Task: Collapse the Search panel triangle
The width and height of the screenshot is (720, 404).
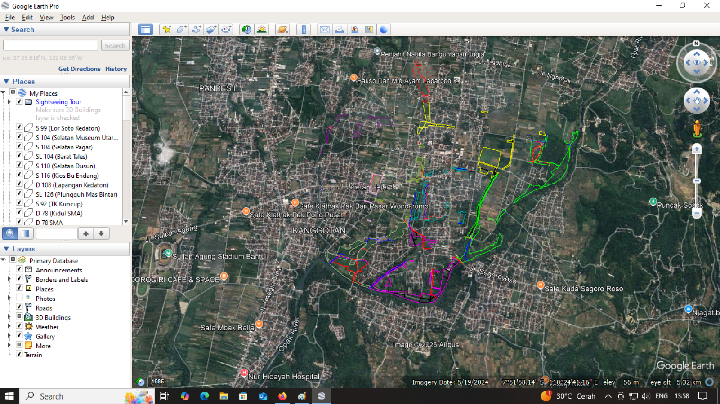Action: click(6, 30)
